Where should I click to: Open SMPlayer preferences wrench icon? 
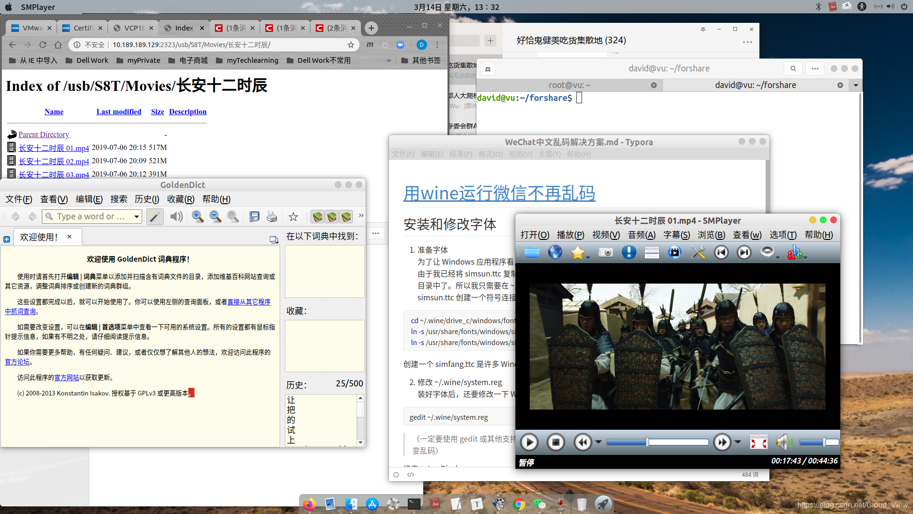(698, 252)
